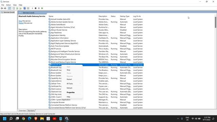This screenshot has width=217, height=122.
Task: Click the Stop the service link
Action: [20, 21]
